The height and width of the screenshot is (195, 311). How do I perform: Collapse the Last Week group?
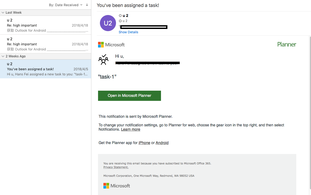(x=3, y=13)
